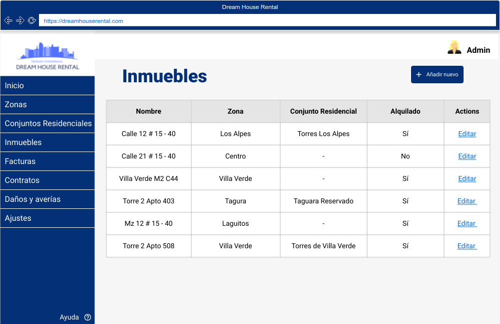Click the Admin user avatar icon
This screenshot has height=324, width=500.
(454, 47)
